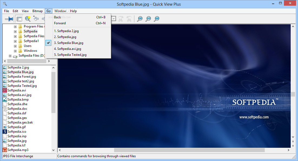
Task: Go to 5. Softpedia Tested.jpg in menu
Action: tap(78, 55)
